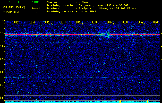Select the Chigasaki, Japan location value

pyautogui.click(x=104, y=5)
